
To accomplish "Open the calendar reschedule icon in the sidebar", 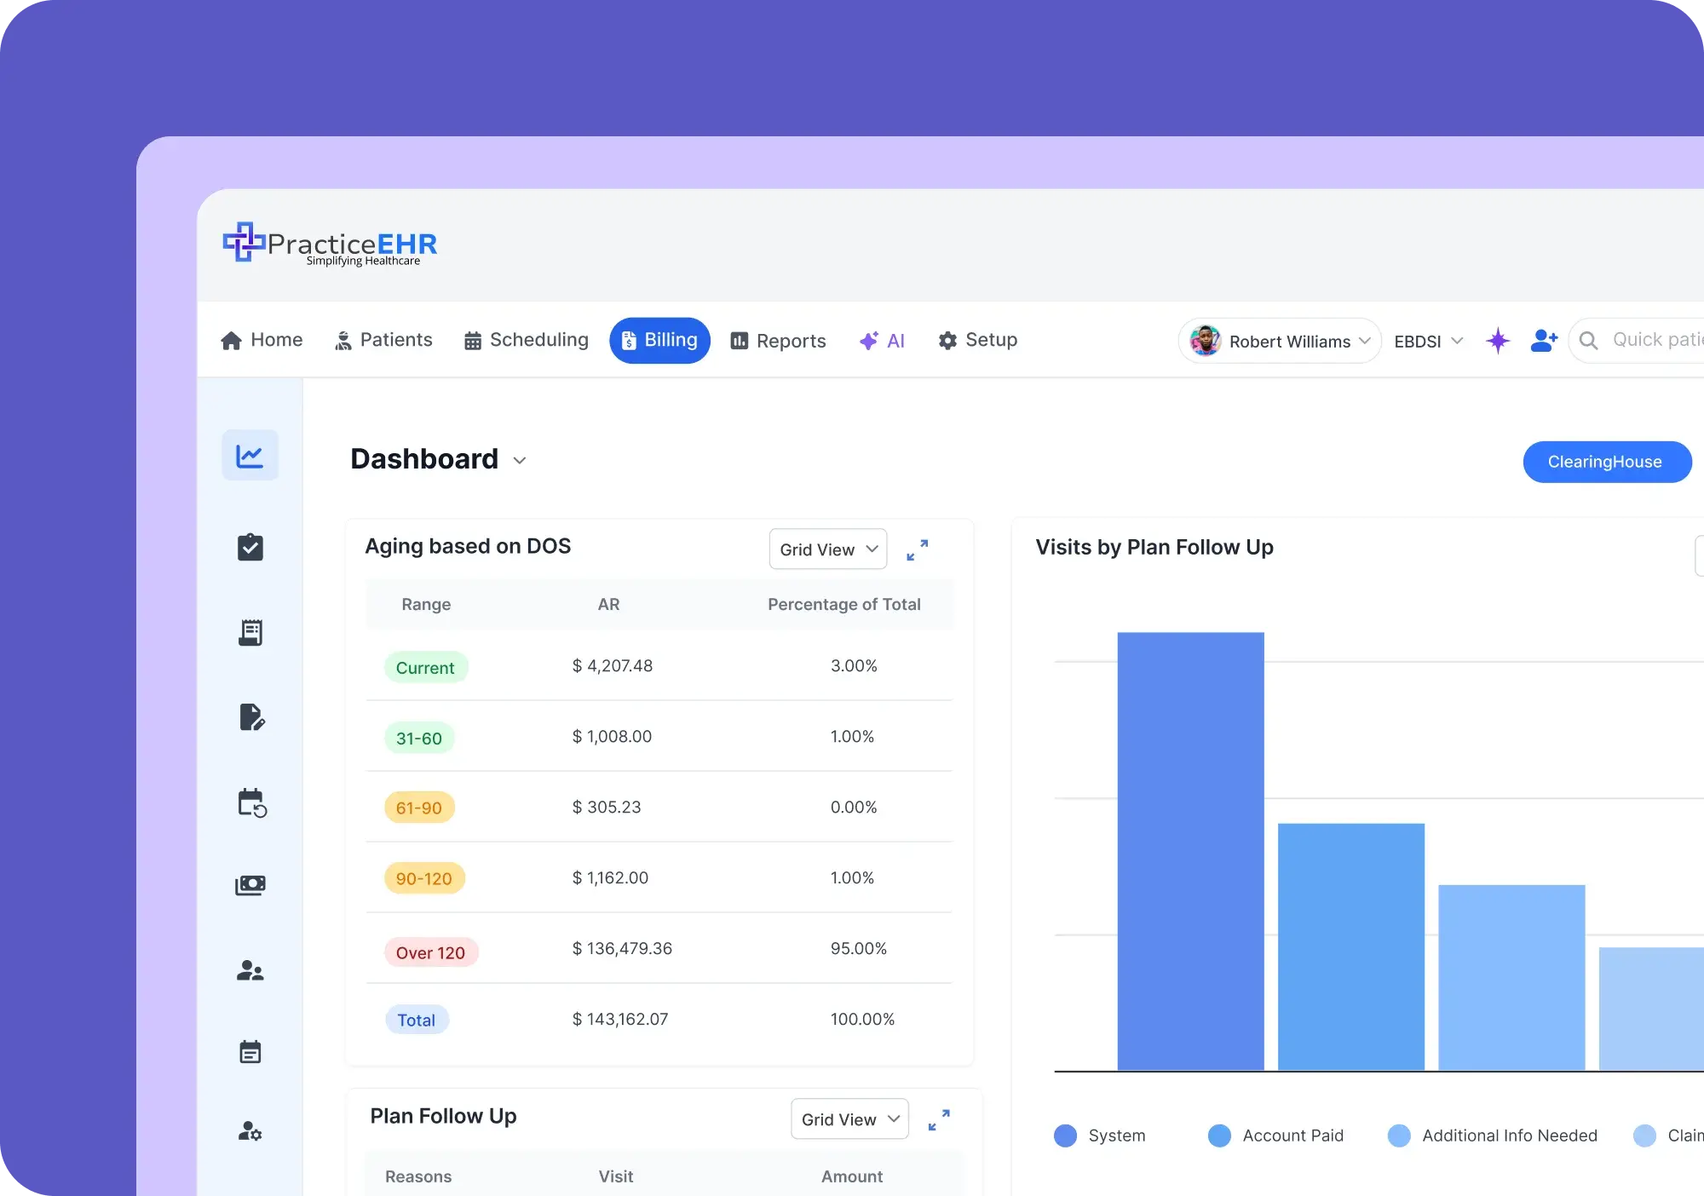I will [250, 803].
